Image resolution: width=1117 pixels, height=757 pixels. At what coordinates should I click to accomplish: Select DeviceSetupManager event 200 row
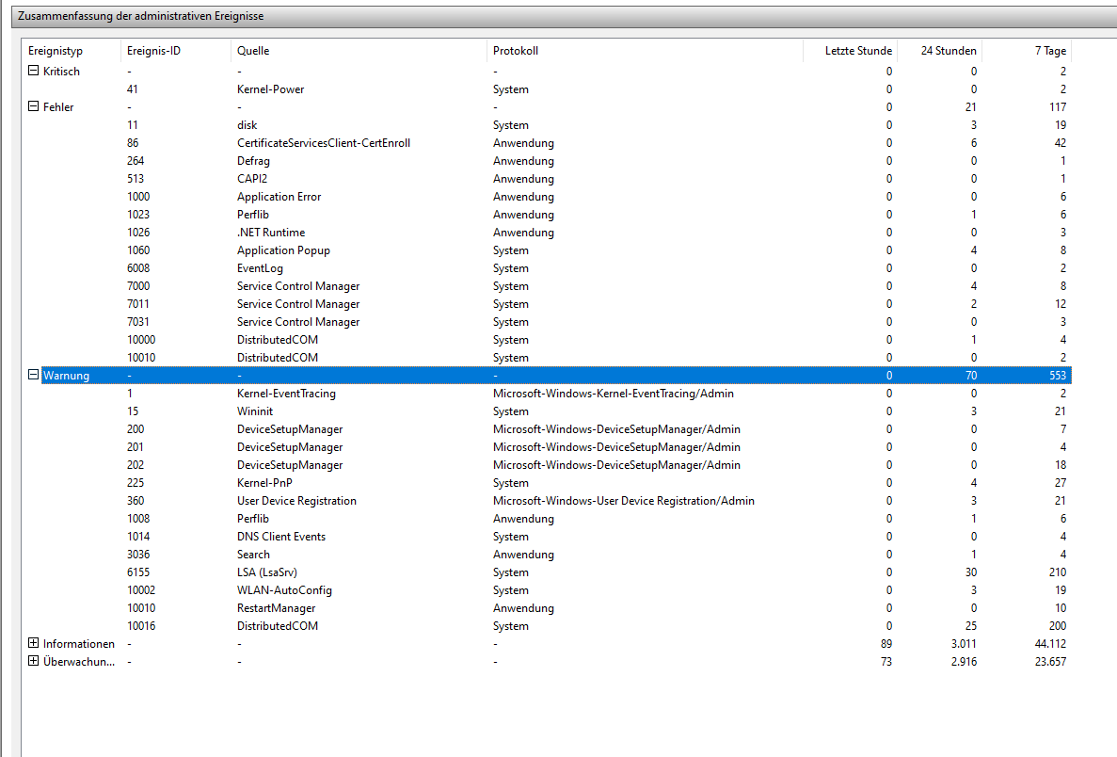pyautogui.click(x=547, y=429)
